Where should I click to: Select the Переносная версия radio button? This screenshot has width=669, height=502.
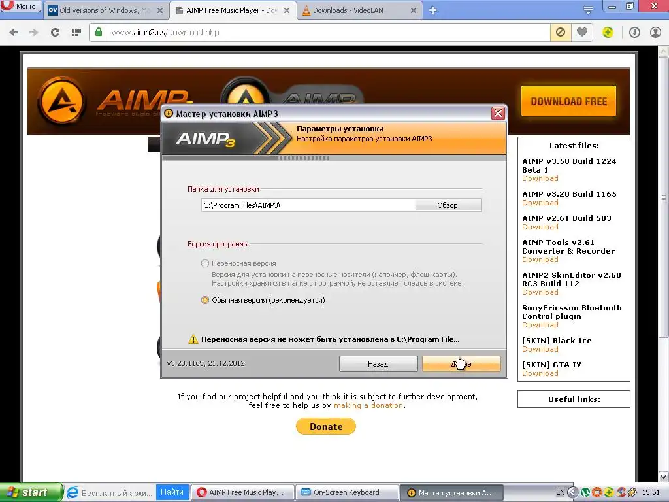coord(205,263)
